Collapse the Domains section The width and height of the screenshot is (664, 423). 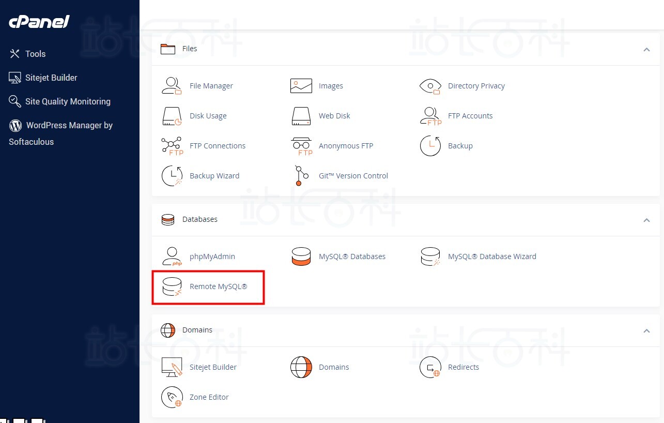tap(646, 331)
